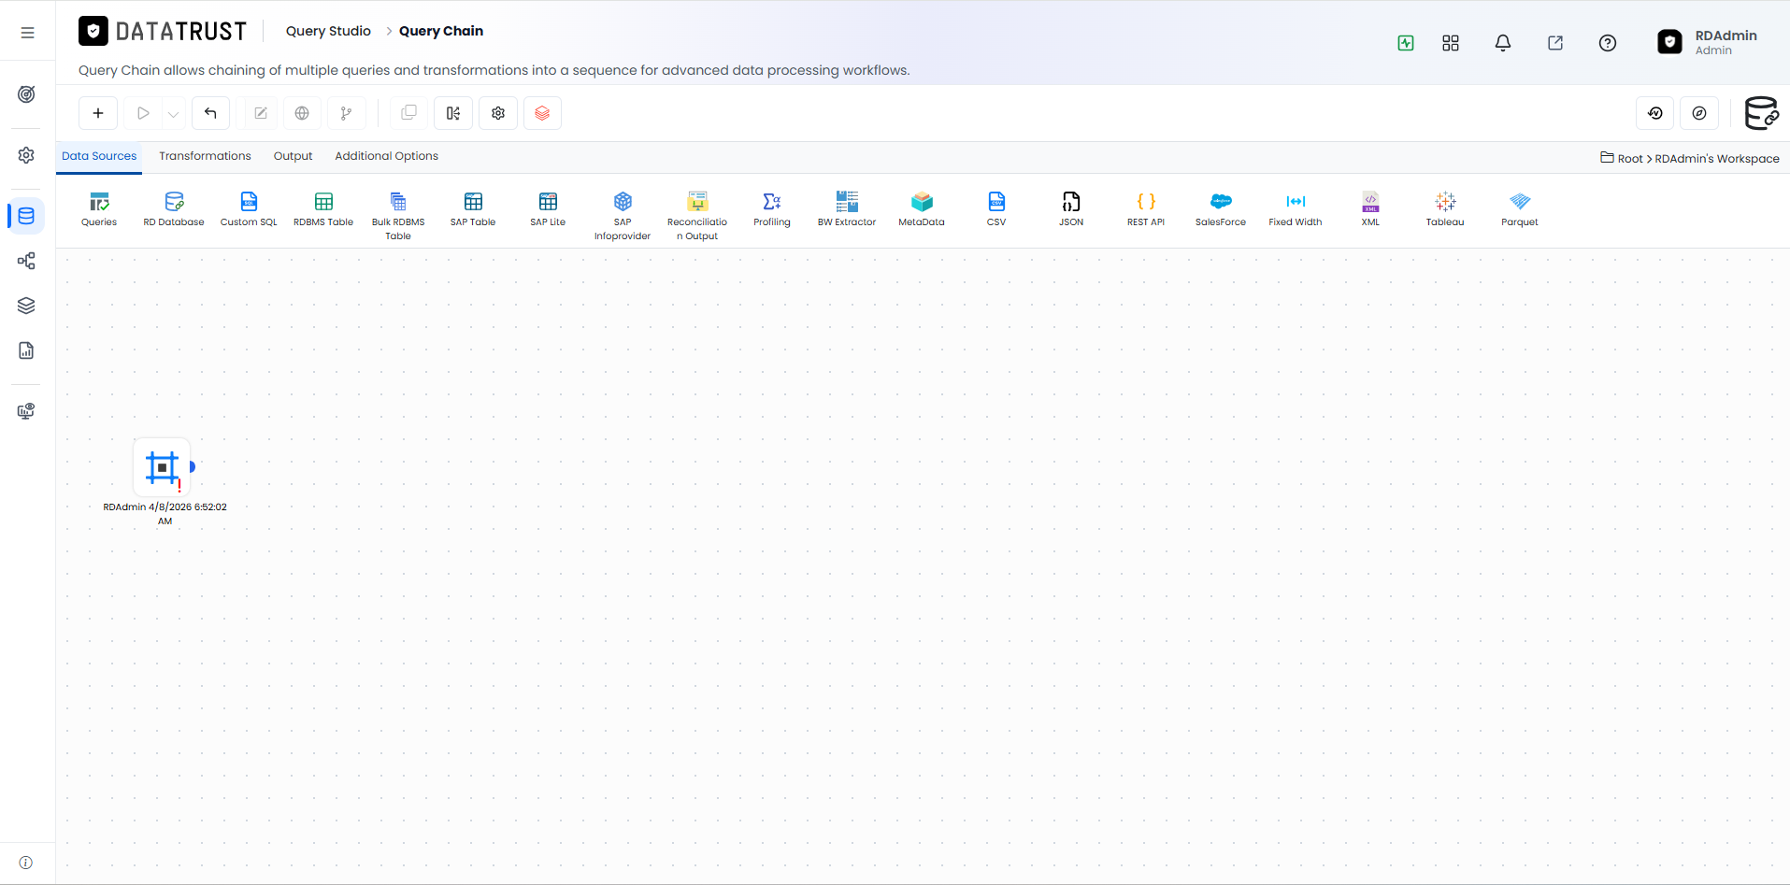Select the Bulk RDBMS Table source

pyautogui.click(x=398, y=216)
